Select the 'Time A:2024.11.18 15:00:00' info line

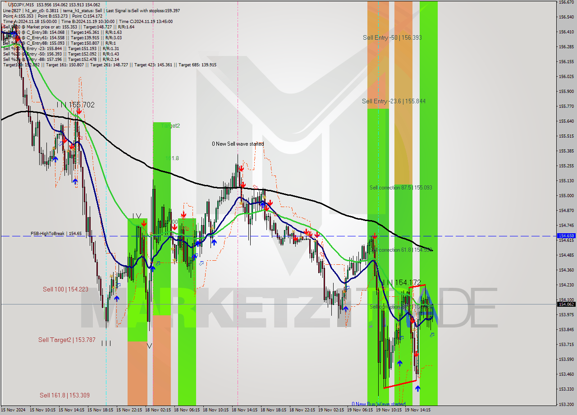pyautogui.click(x=87, y=21)
